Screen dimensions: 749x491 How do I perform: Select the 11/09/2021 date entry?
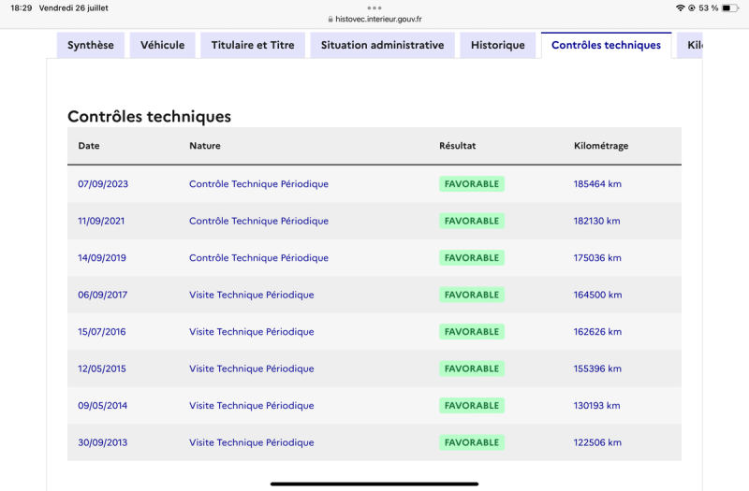(x=103, y=221)
